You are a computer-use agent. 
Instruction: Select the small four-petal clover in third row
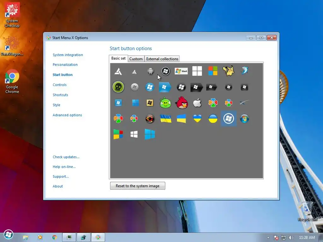click(229, 103)
